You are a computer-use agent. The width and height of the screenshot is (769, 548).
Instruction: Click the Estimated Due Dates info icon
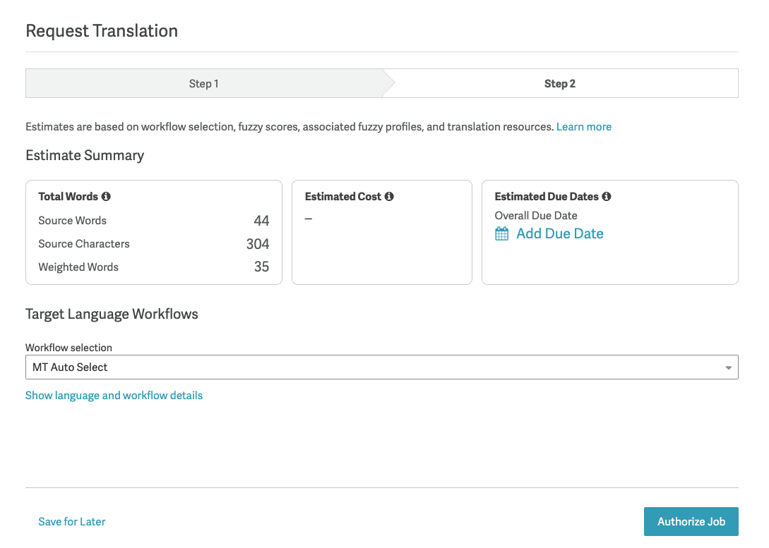[607, 197]
